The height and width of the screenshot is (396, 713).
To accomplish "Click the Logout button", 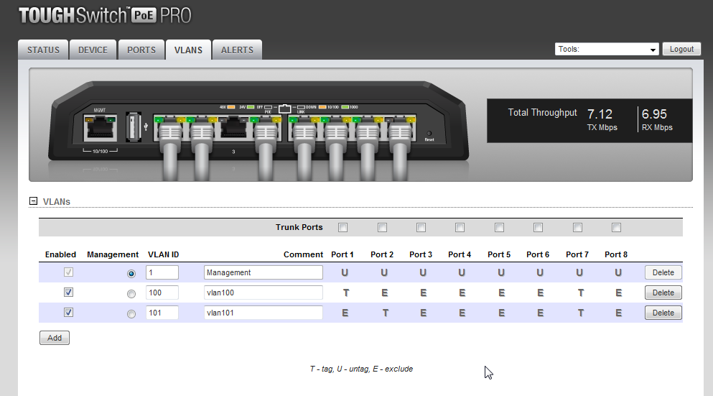I will point(681,50).
